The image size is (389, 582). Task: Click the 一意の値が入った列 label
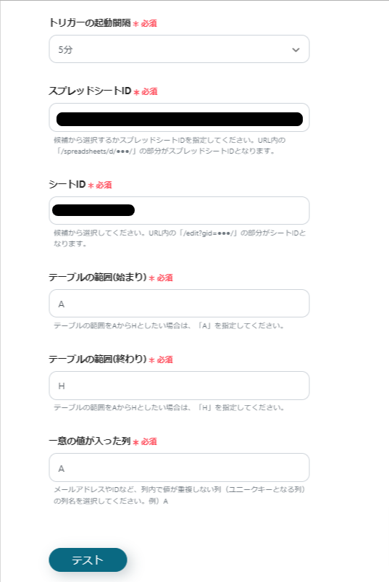pyautogui.click(x=90, y=441)
